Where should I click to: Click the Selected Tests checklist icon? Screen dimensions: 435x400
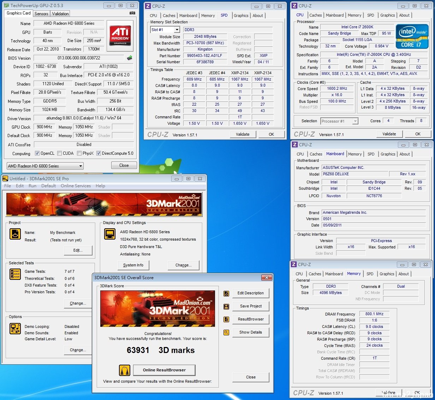[15, 274]
